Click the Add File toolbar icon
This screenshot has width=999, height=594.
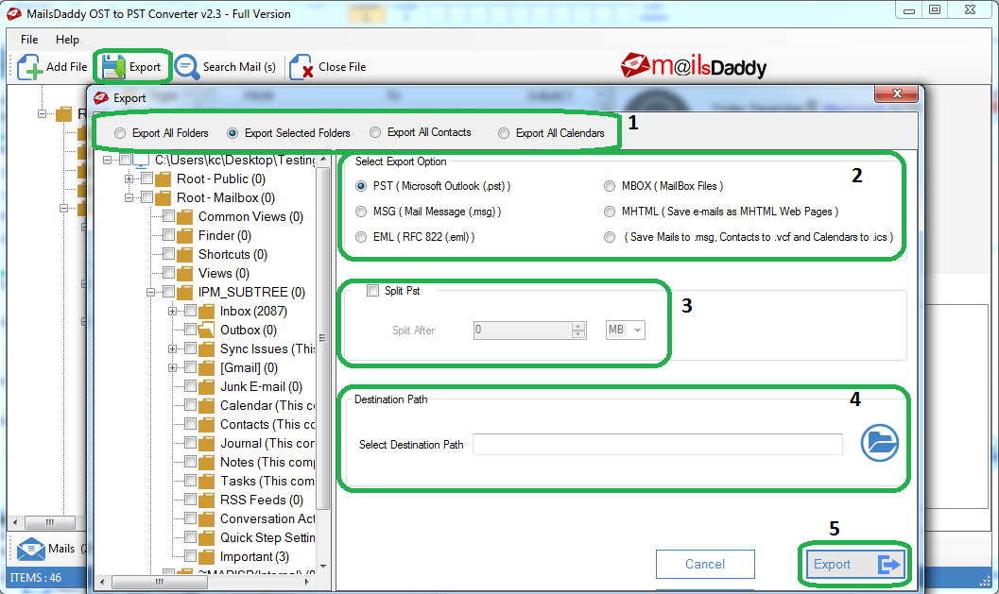(29, 67)
